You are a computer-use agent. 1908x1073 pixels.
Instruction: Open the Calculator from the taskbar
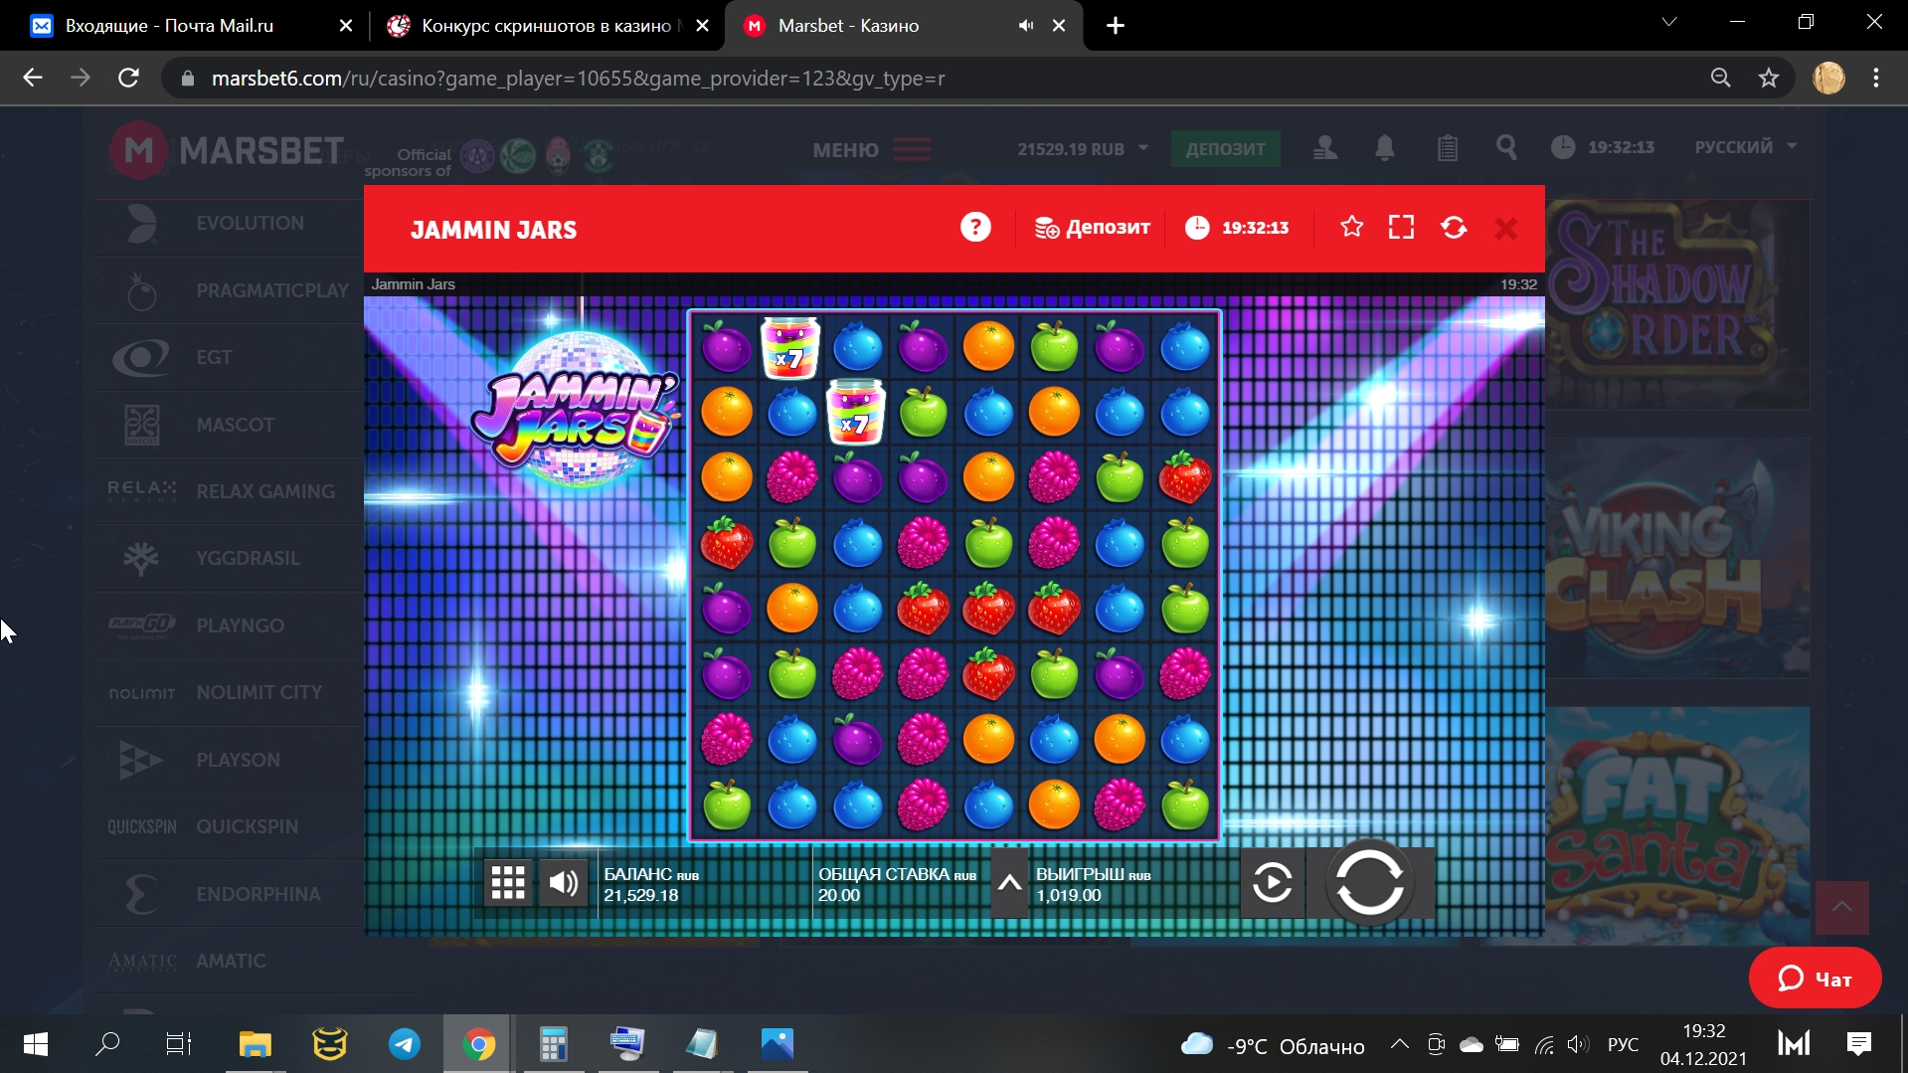(x=553, y=1044)
